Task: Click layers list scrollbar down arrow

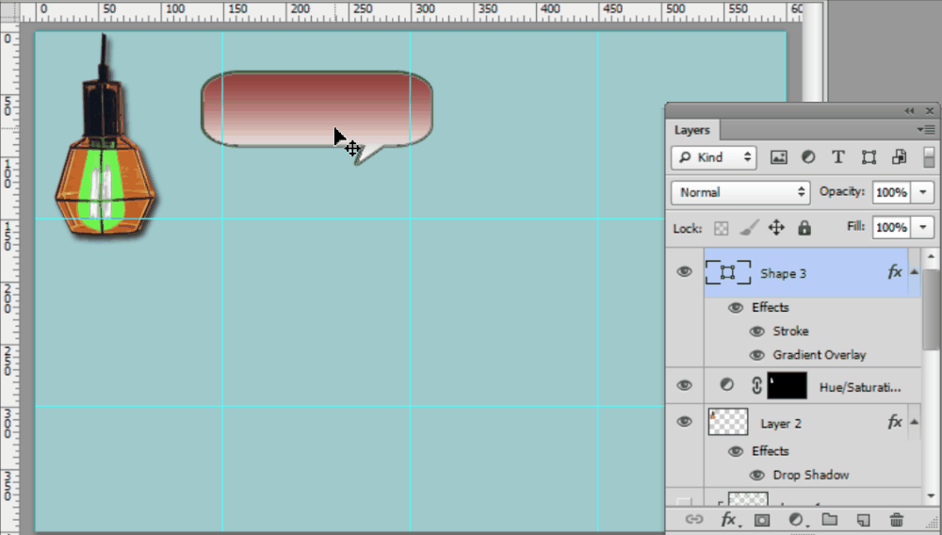Action: click(932, 496)
